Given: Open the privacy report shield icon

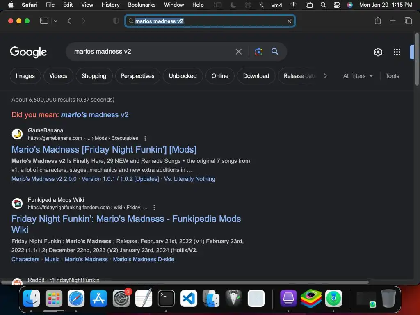Looking at the screenshot, I should pyautogui.click(x=116, y=21).
